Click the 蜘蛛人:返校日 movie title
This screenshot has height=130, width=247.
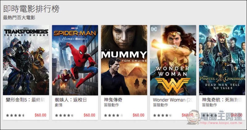pos(71,100)
